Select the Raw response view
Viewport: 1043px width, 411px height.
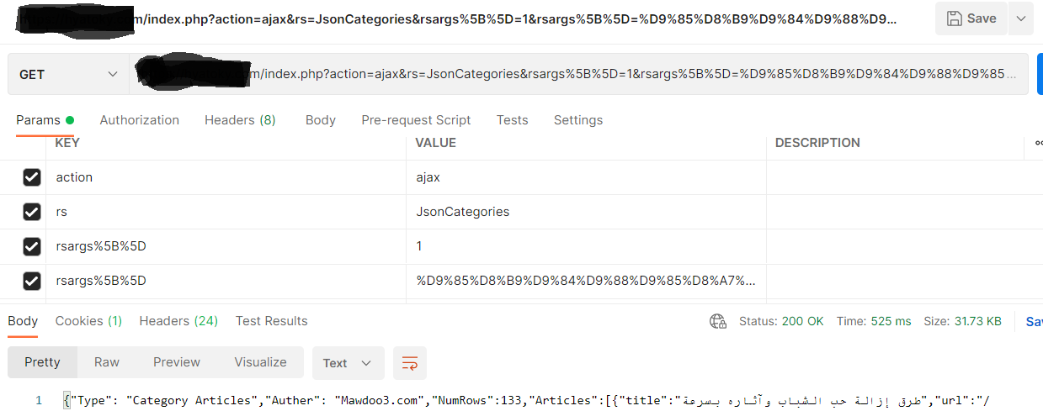(x=107, y=362)
